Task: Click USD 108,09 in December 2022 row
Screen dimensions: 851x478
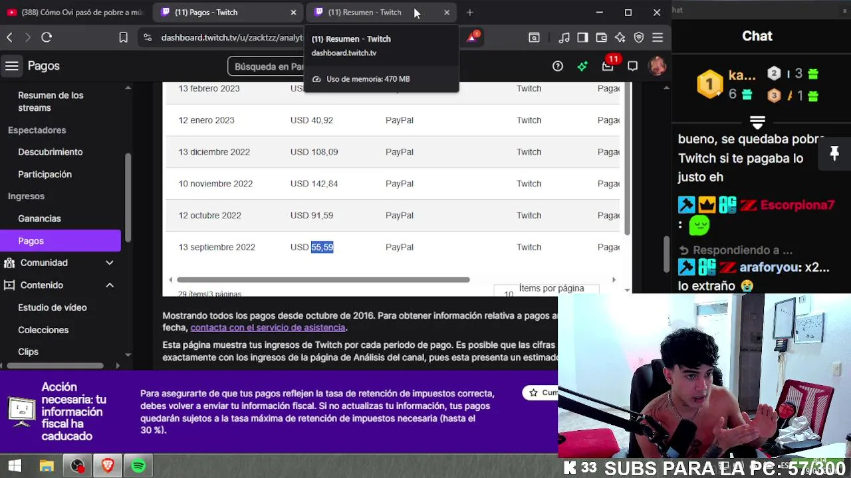Action: point(314,152)
